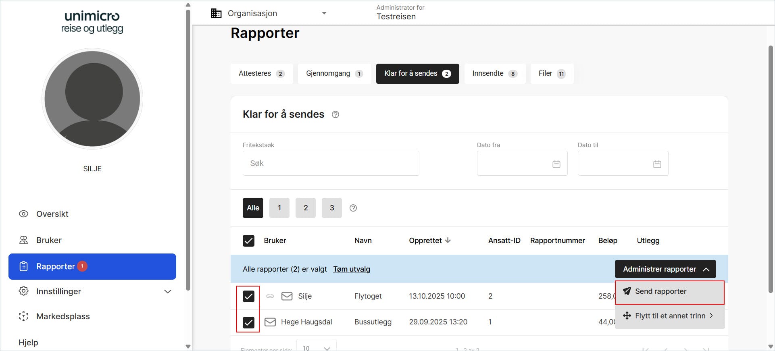Click the help icon beside Klar for å sendes heading
The height and width of the screenshot is (351, 775).
[x=335, y=115]
